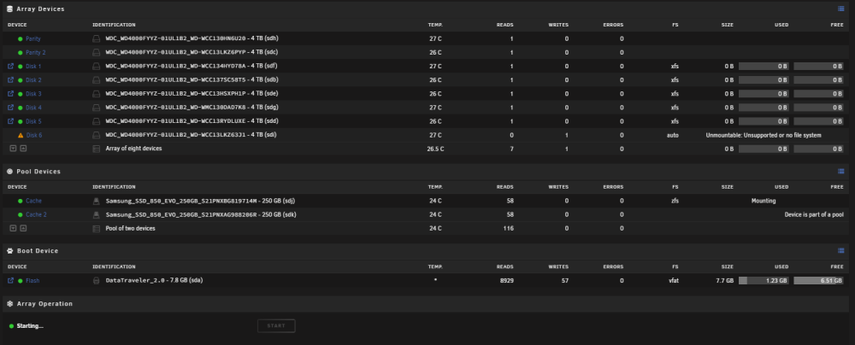Click the Array Devices section title
The height and width of the screenshot is (345, 855).
click(40, 9)
